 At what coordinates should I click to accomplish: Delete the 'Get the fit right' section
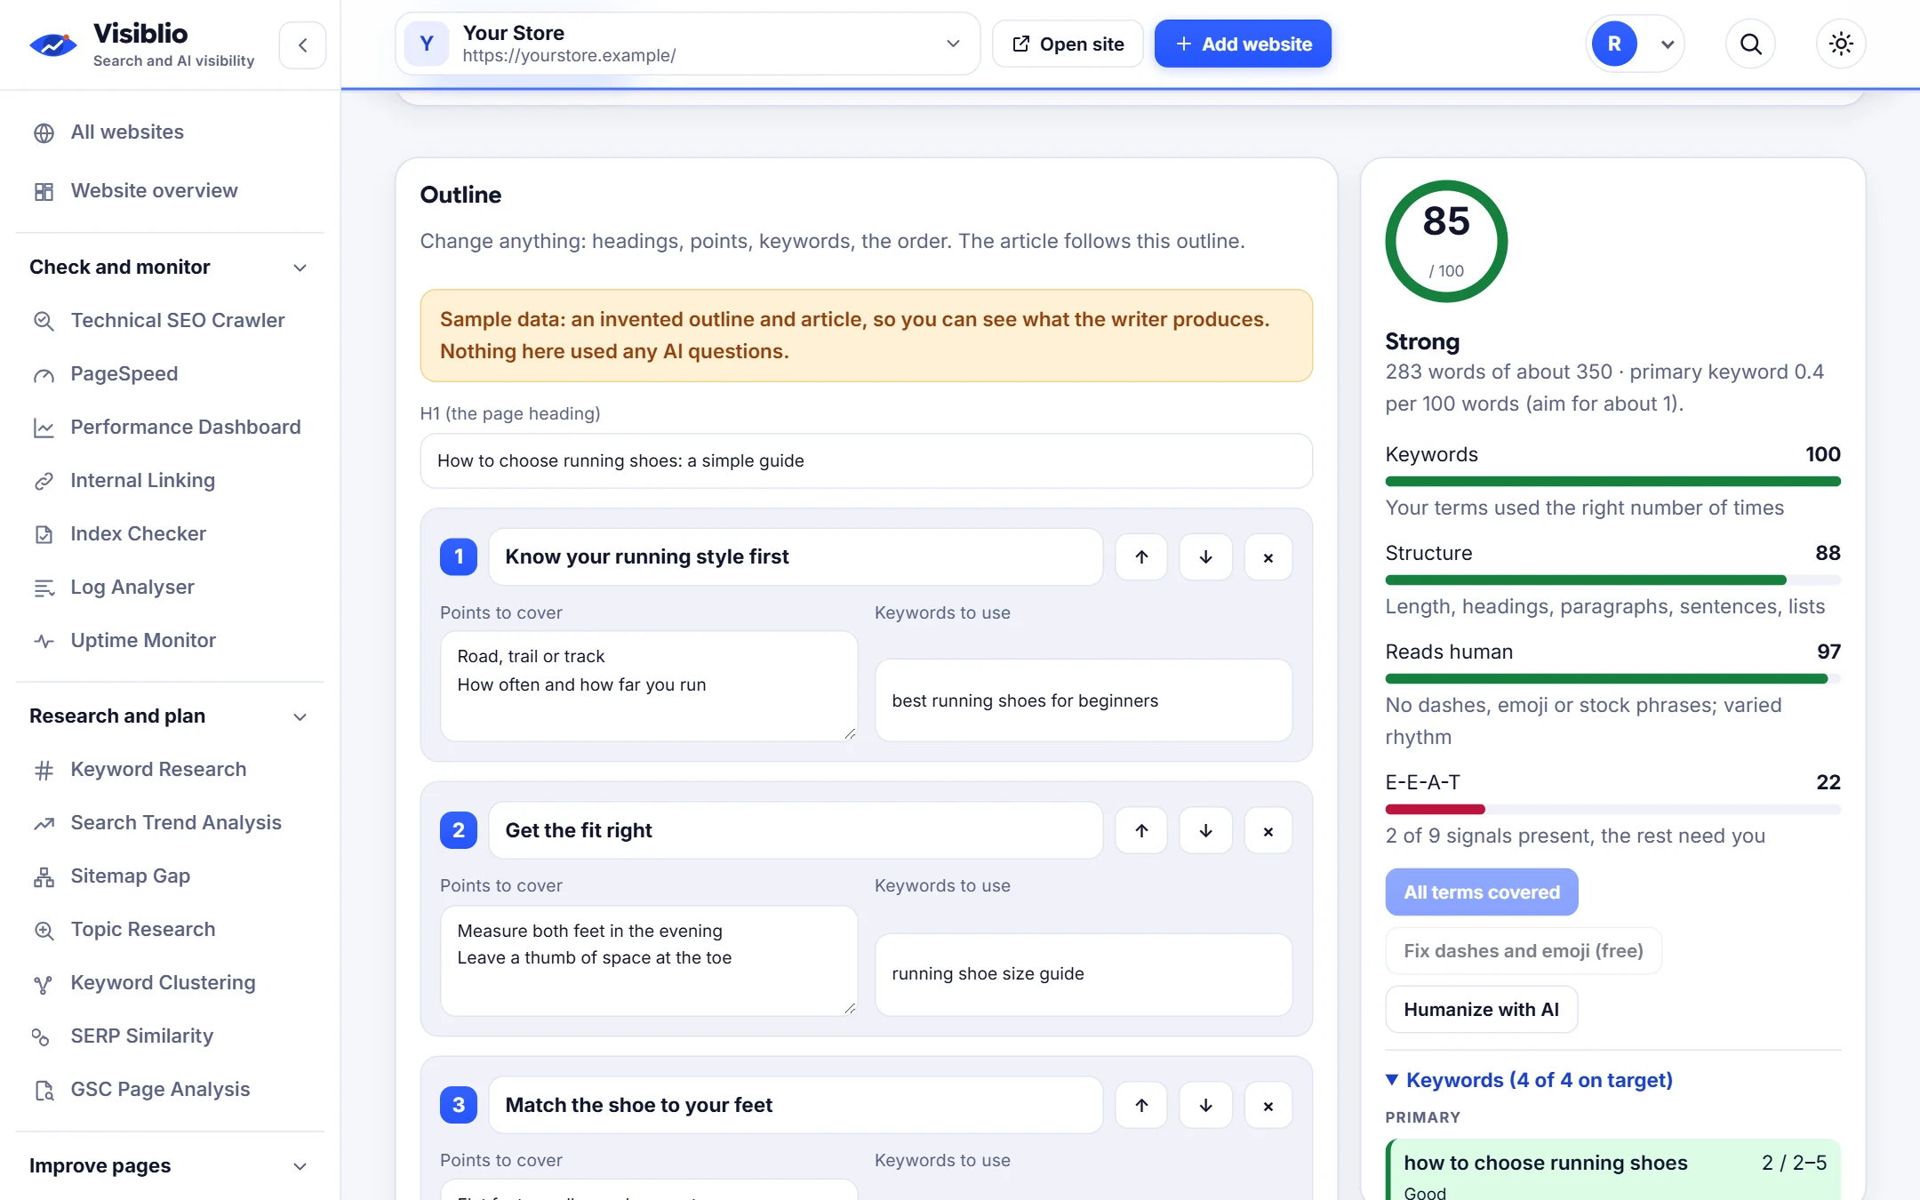click(1268, 831)
